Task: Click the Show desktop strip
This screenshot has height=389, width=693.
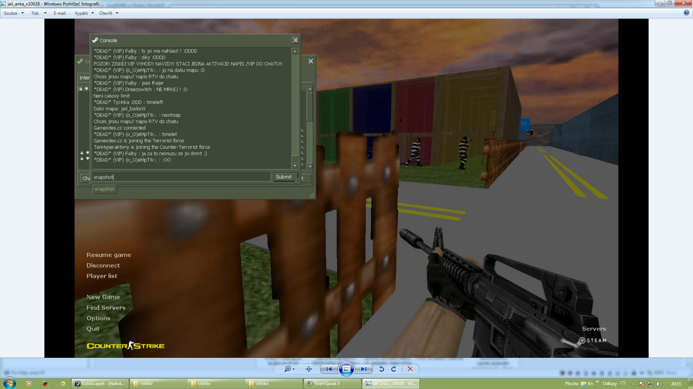Action: click(690, 384)
